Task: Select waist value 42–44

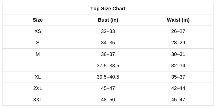Action: point(178,88)
